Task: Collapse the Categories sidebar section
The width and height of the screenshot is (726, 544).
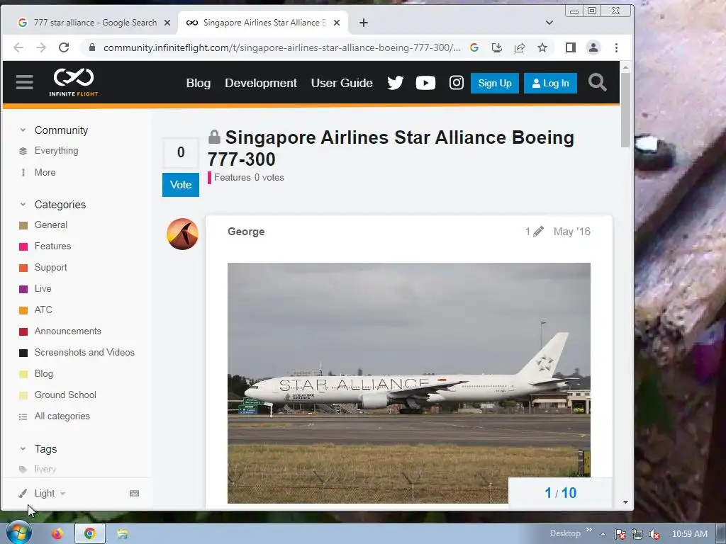Action: coord(23,205)
